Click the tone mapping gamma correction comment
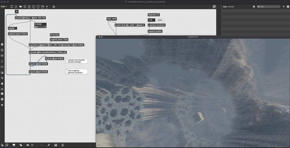This screenshot has width=290, height=148. click(76, 72)
